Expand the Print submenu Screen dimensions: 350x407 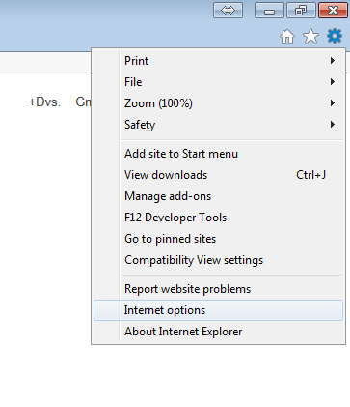219,61
